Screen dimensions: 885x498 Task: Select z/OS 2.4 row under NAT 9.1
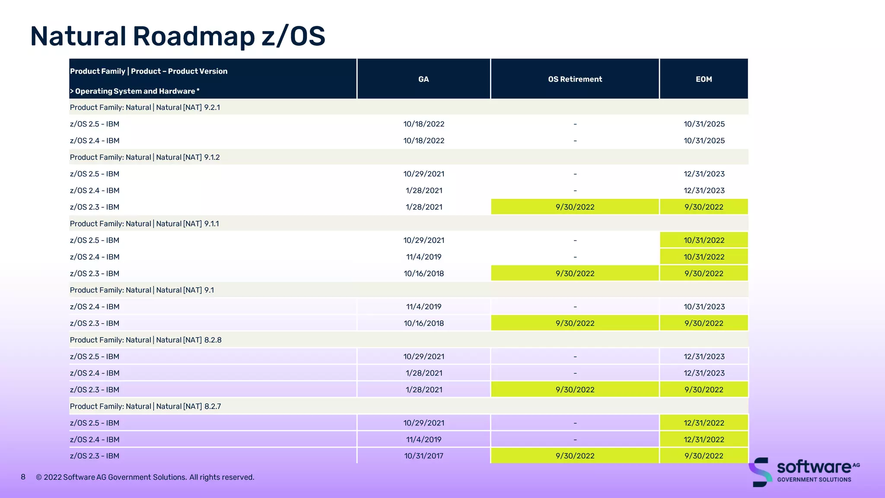coord(95,306)
